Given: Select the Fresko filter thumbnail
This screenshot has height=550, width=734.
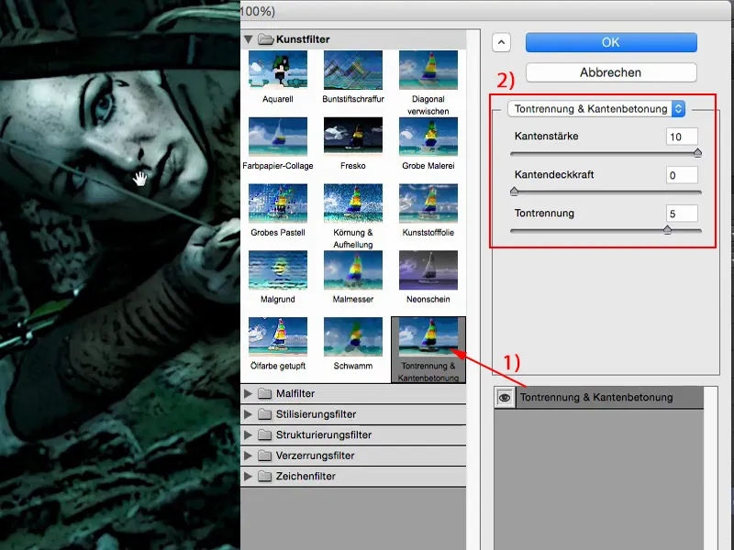Looking at the screenshot, I should pos(353,137).
